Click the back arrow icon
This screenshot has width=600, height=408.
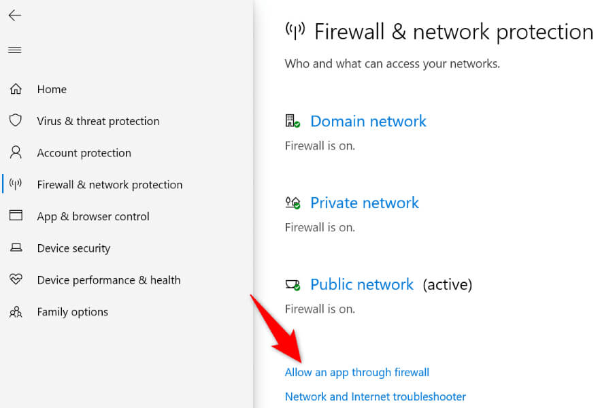pos(14,15)
